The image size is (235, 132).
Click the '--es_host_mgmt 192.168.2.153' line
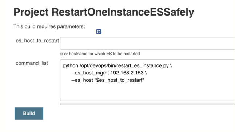pyautogui.click(x=109, y=73)
